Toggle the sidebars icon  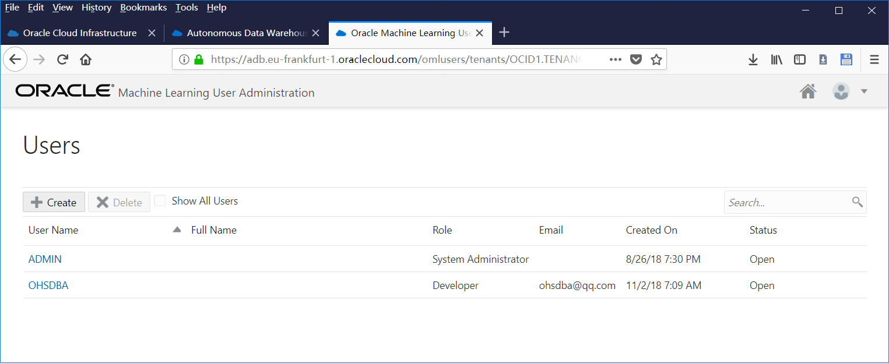point(800,59)
